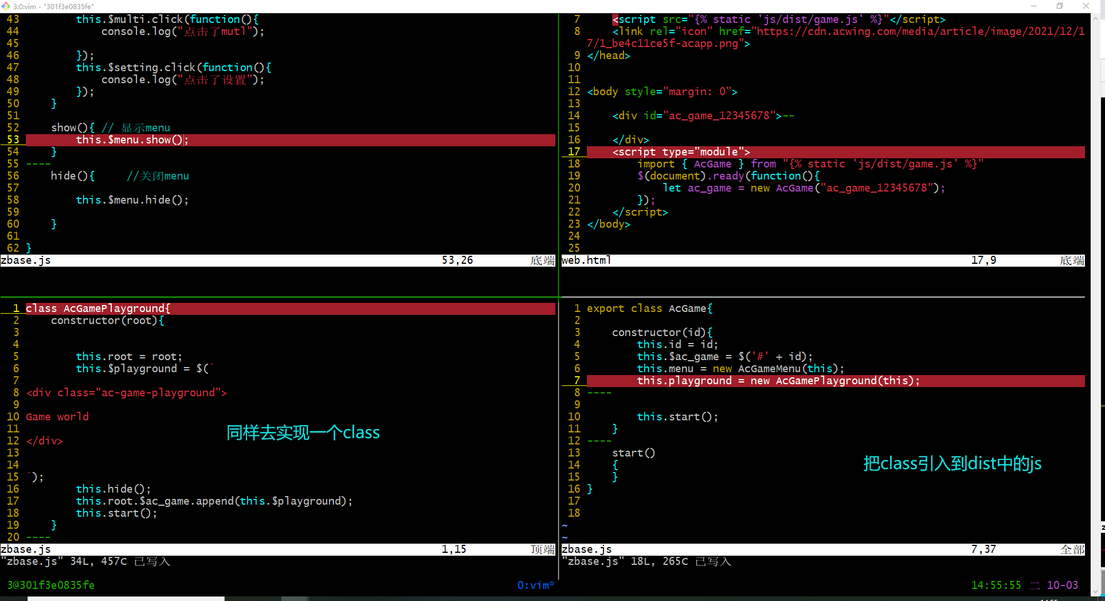
Task: Click highlighted line this.$menu.show();
Action: coord(291,140)
